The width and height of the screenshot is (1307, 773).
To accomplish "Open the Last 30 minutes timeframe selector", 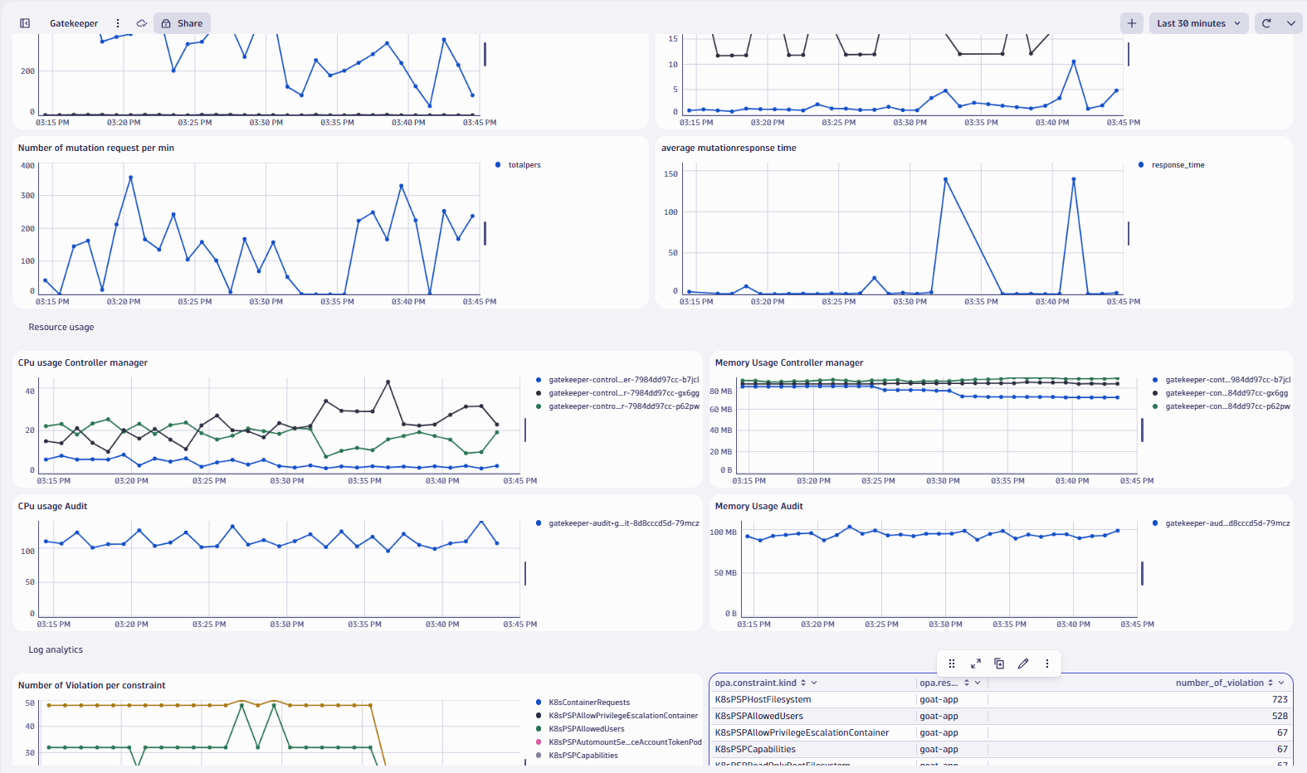I will [1199, 23].
